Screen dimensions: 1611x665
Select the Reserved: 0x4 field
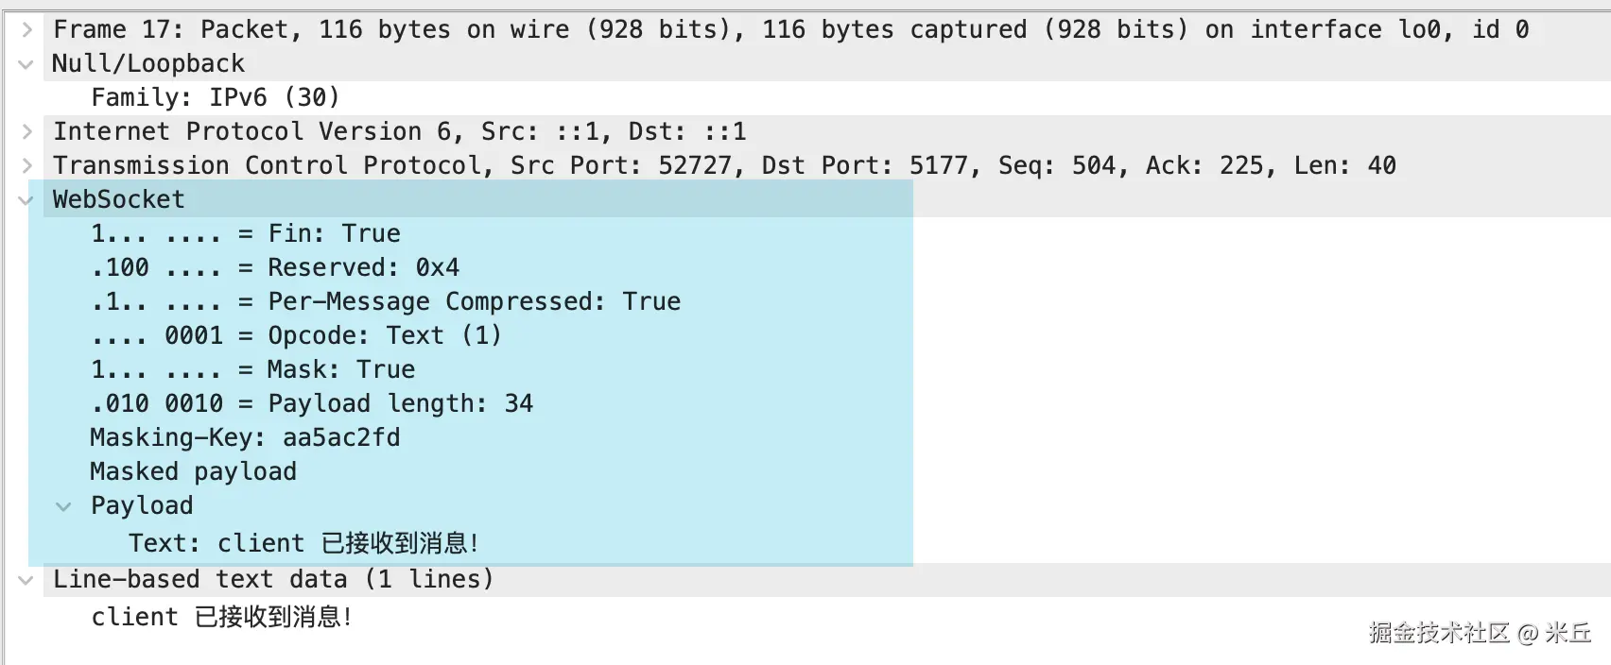(x=275, y=267)
